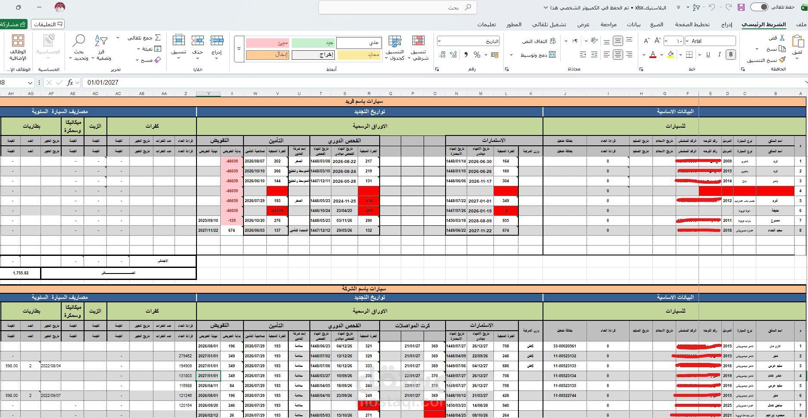Toggle Bold (B) formatting
The height and width of the screenshot is (418, 808).
coord(731,54)
